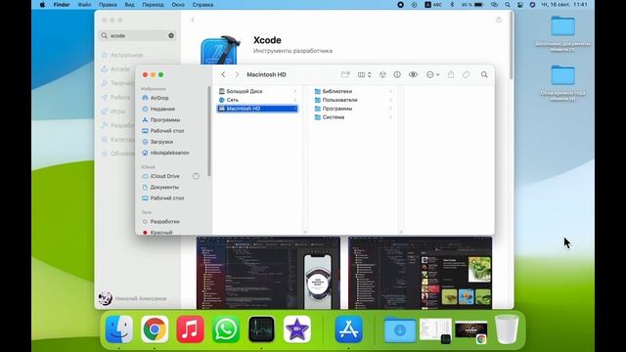Screen dimensions: 626x352
Task: Open the Окно menu
Action: point(178,5)
